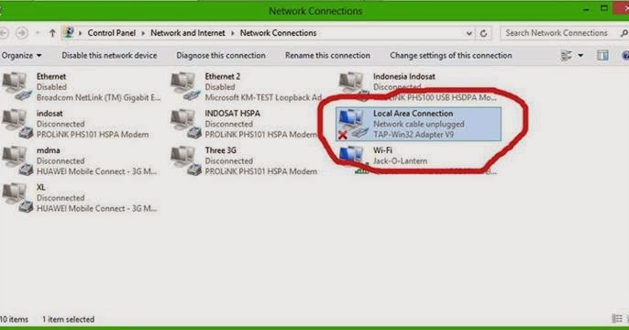Expand the address bar history dropdown

(x=469, y=33)
